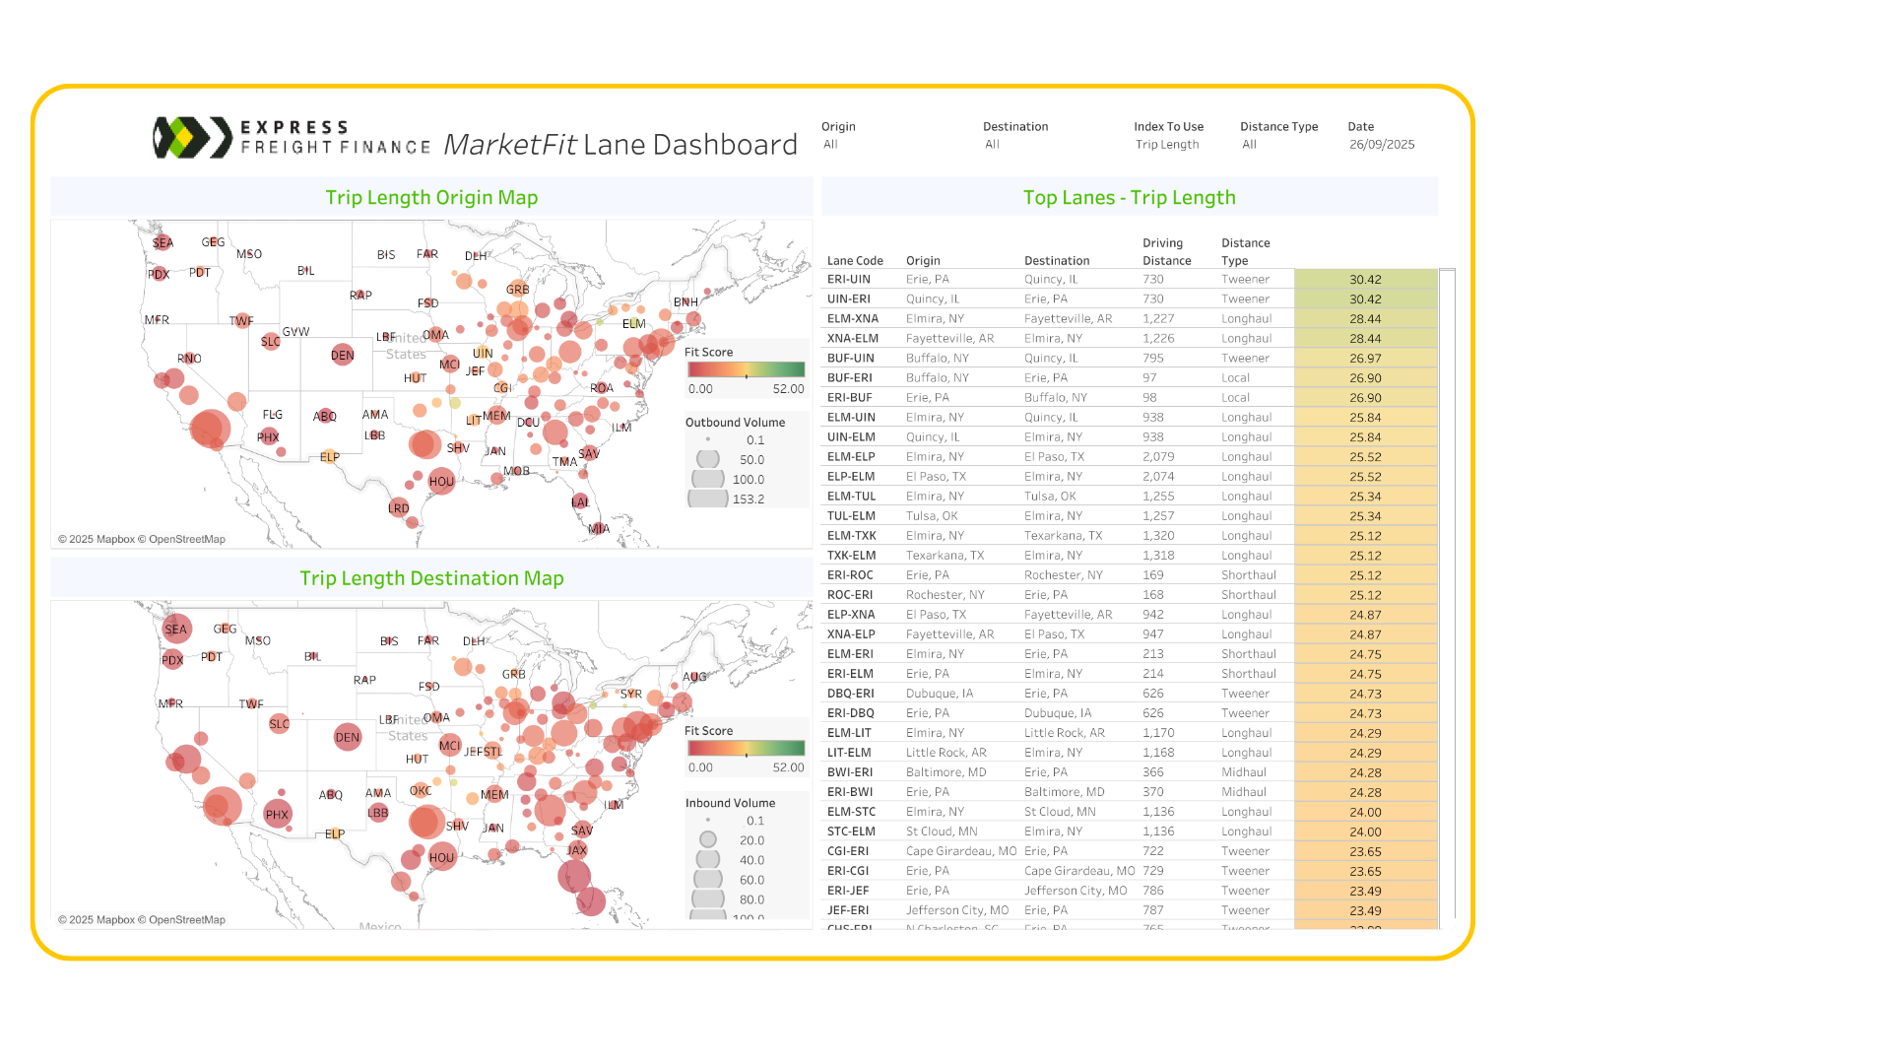Click the 20.0 Inbound Volume legend circle

click(708, 840)
